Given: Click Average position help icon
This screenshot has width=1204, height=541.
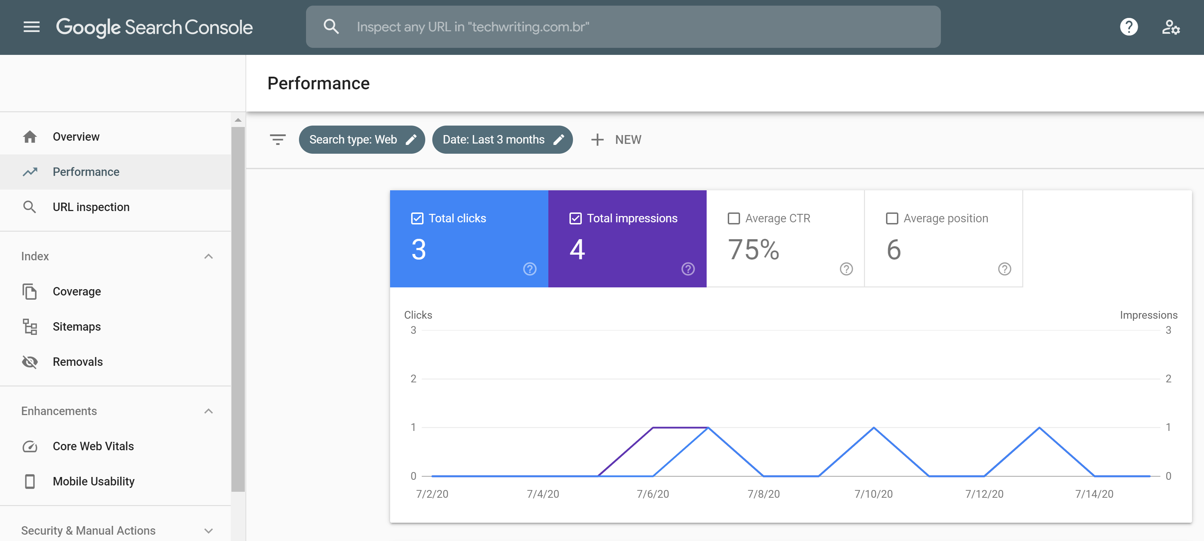Looking at the screenshot, I should coord(1005,269).
